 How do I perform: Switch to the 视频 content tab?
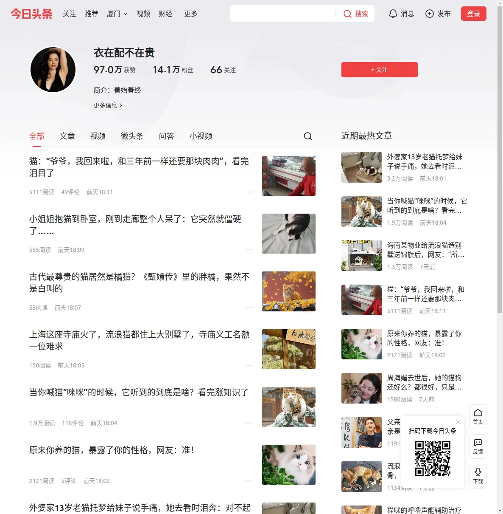(x=98, y=136)
